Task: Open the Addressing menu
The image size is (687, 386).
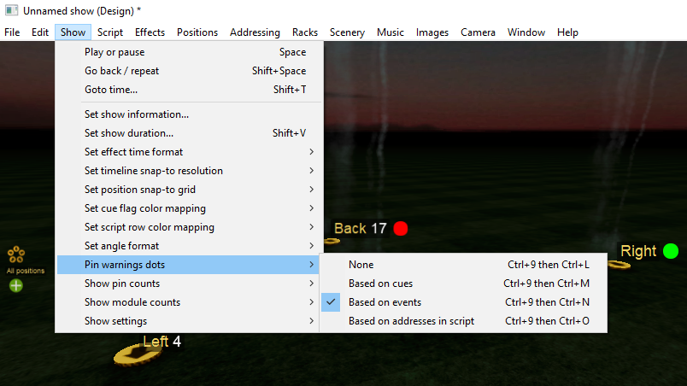Action: point(255,32)
